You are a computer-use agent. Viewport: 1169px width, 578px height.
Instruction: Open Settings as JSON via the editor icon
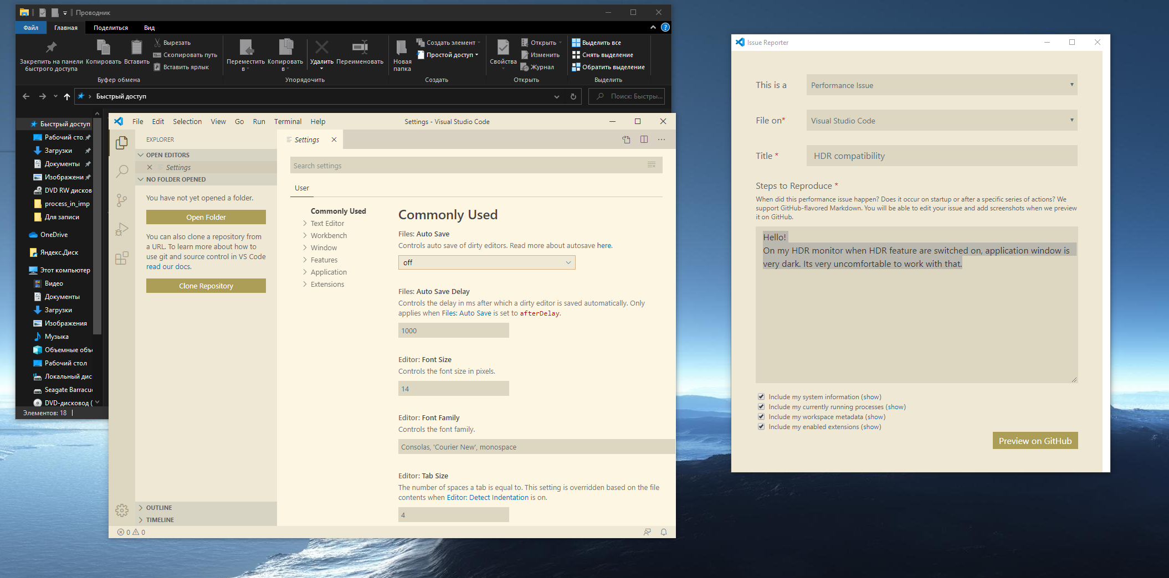click(x=626, y=140)
